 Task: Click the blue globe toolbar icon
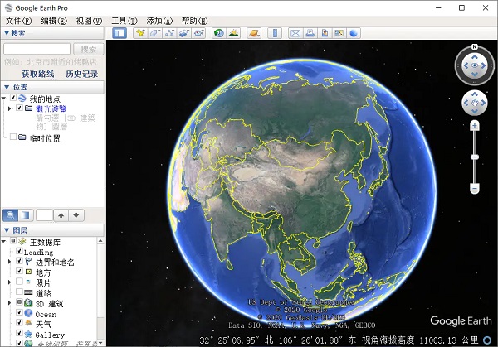click(x=354, y=33)
